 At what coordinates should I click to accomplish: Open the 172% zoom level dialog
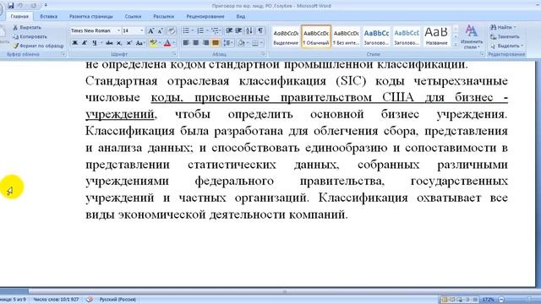pyautogui.click(x=489, y=300)
